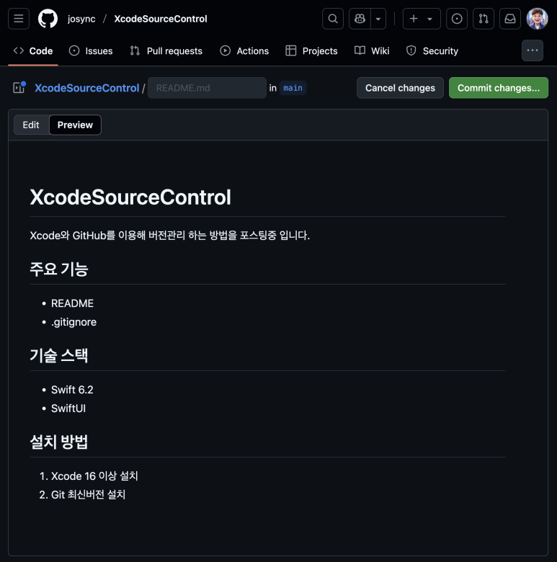The width and height of the screenshot is (557, 562).
Task: Click the SwiftUI list item
Action: coord(68,409)
